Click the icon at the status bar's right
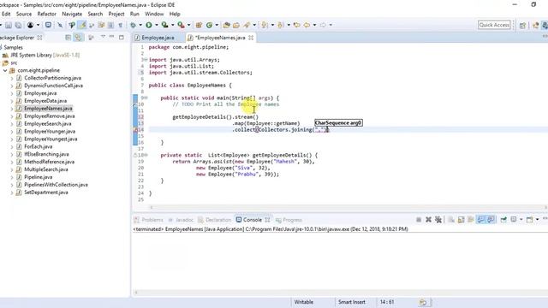This screenshot has height=308, width=548. click(x=423, y=302)
